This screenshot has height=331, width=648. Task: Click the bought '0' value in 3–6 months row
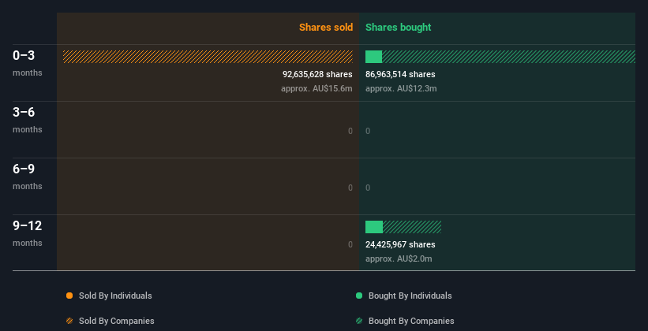tap(368, 132)
